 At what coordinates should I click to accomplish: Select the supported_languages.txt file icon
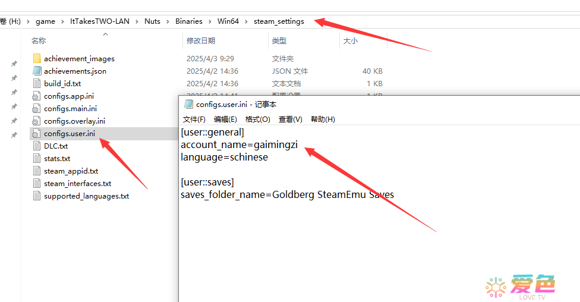point(37,196)
